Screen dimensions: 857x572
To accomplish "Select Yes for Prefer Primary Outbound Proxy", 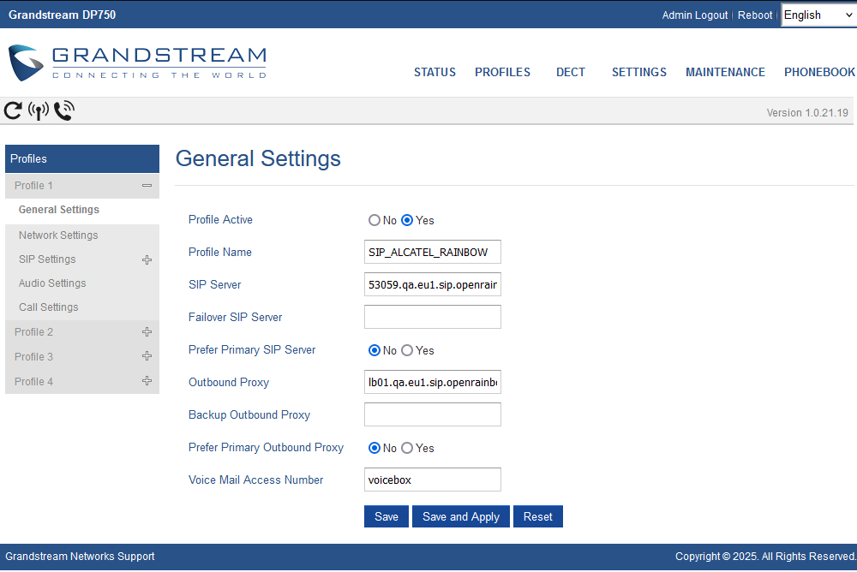I will coord(407,448).
